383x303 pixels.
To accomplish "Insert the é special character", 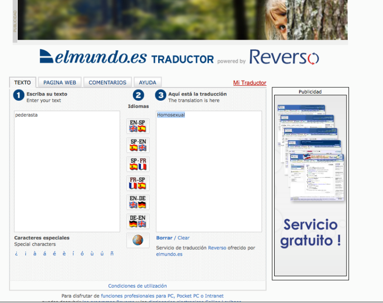I will click(x=55, y=254).
